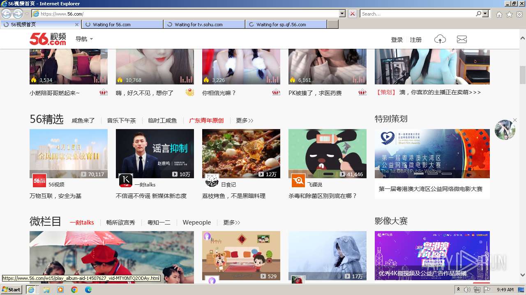Open the browser Tools gear icon
Screen dimensions: 526x295
tap(519, 14)
